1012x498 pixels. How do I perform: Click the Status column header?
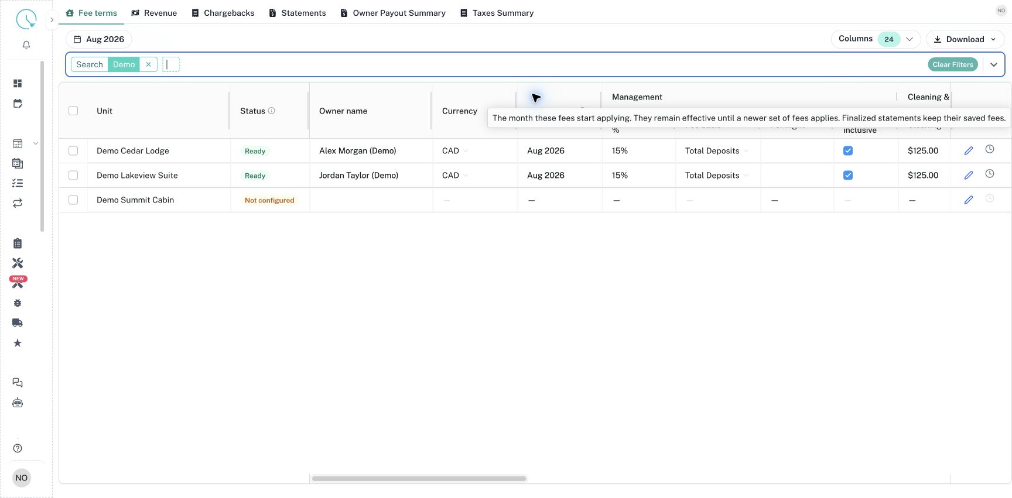click(252, 111)
